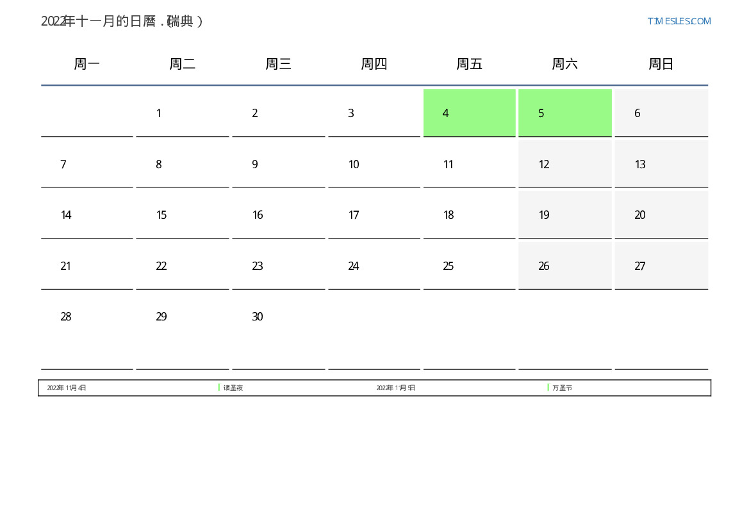Open the TIMESLES.COM link
This screenshot has height=529, width=749.
679,21
